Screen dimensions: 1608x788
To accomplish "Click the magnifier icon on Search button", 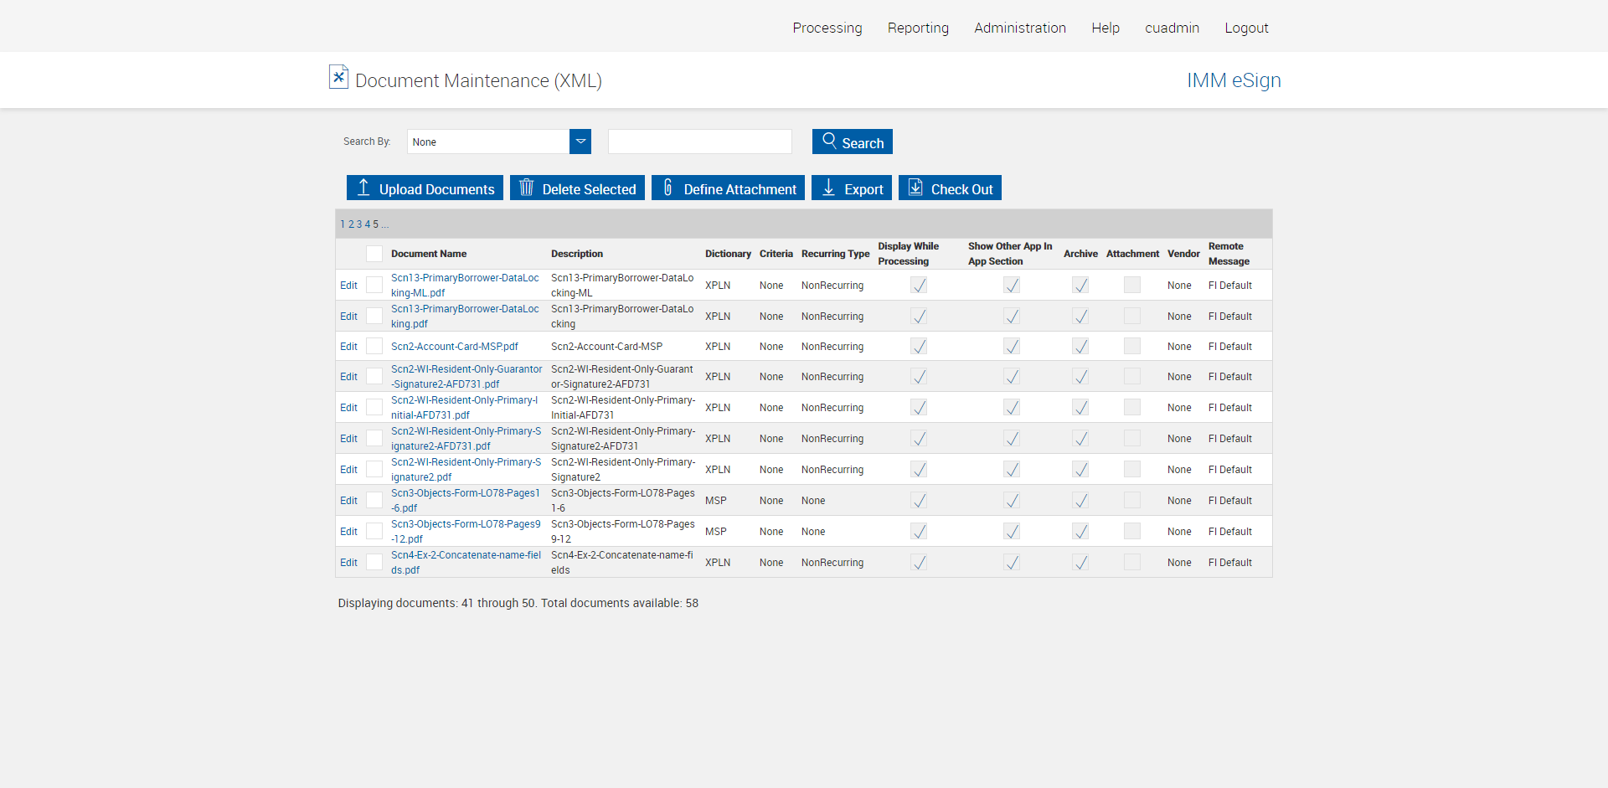I will point(829,141).
